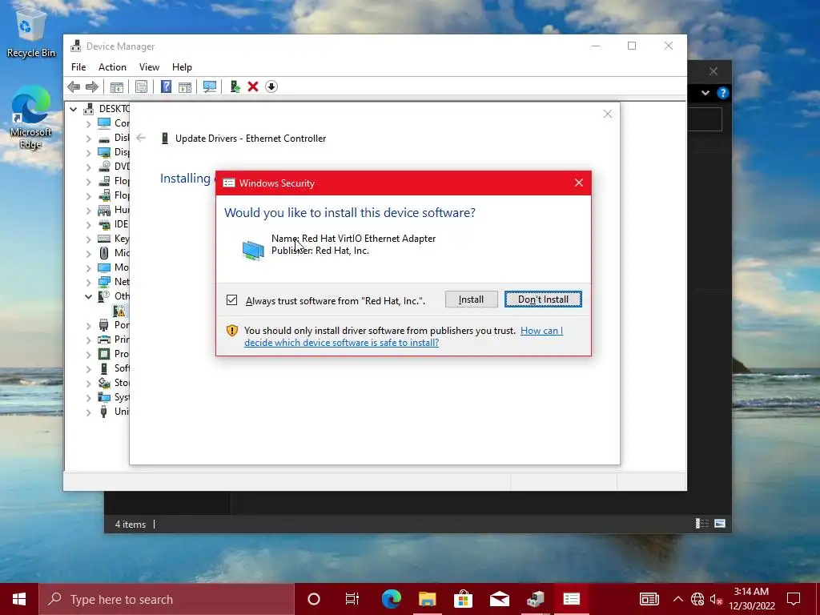
Task: Switch to details view in background window
Action: point(701,524)
